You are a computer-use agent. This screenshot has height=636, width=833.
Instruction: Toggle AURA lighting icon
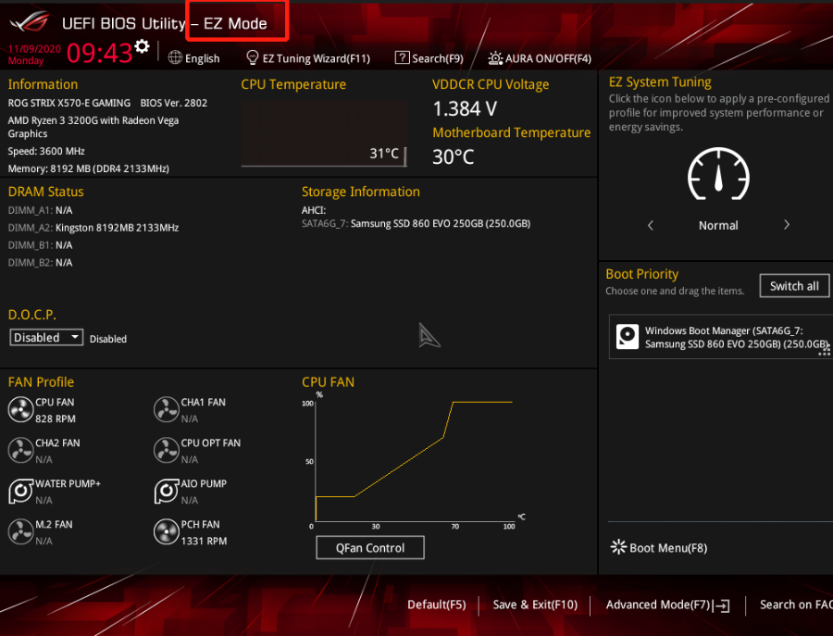[x=495, y=58]
